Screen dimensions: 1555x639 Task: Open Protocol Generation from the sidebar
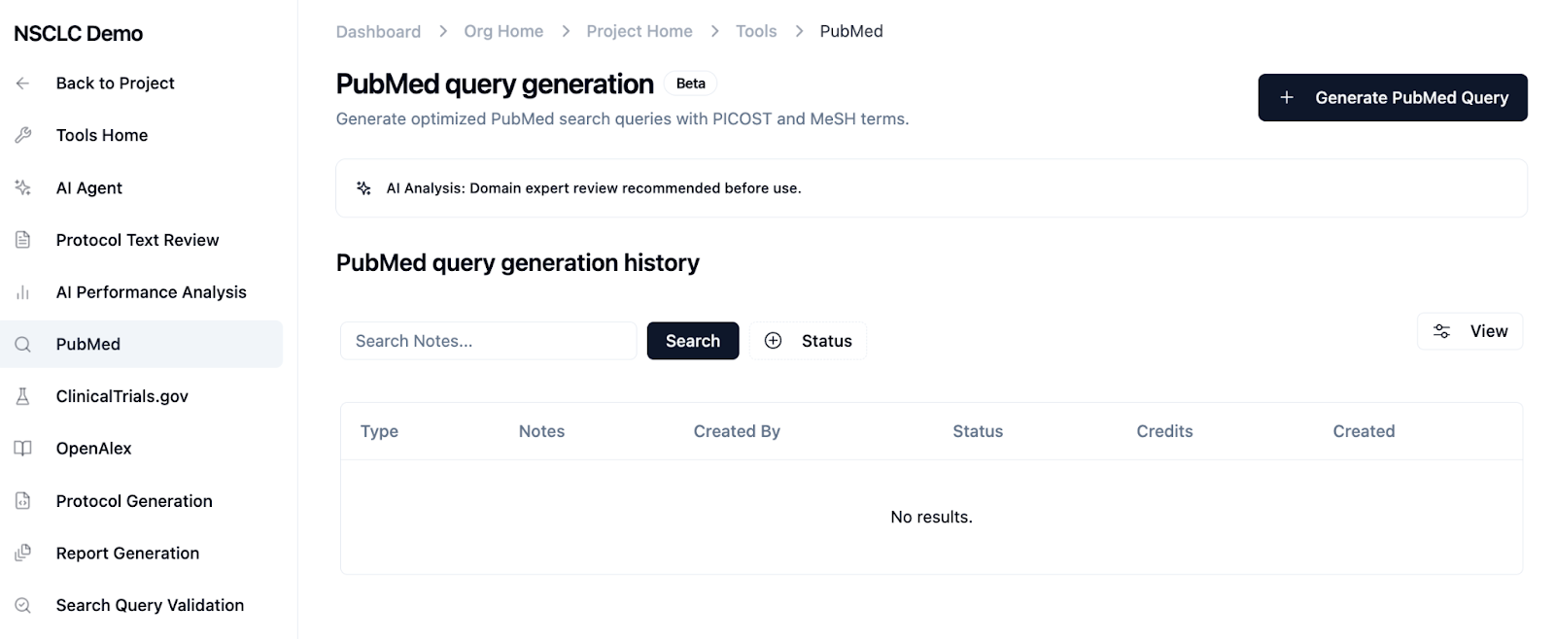click(134, 501)
